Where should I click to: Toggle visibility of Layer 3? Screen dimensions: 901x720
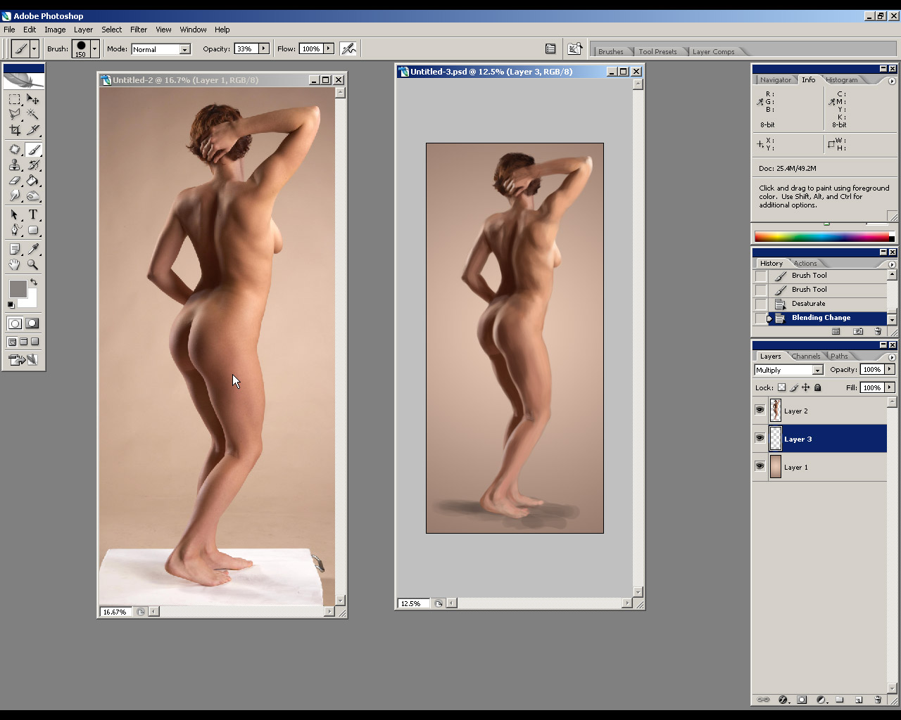(760, 438)
